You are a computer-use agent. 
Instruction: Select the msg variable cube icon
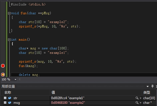[x=10, y=102]
